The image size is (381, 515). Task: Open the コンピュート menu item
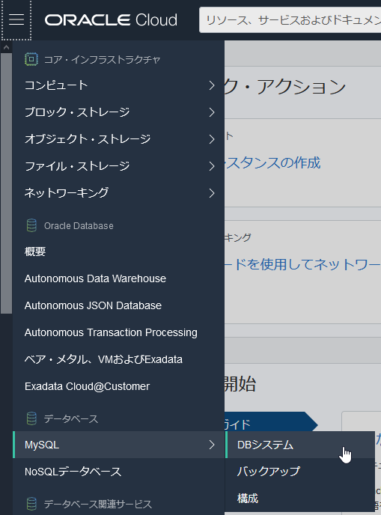pyautogui.click(x=118, y=85)
